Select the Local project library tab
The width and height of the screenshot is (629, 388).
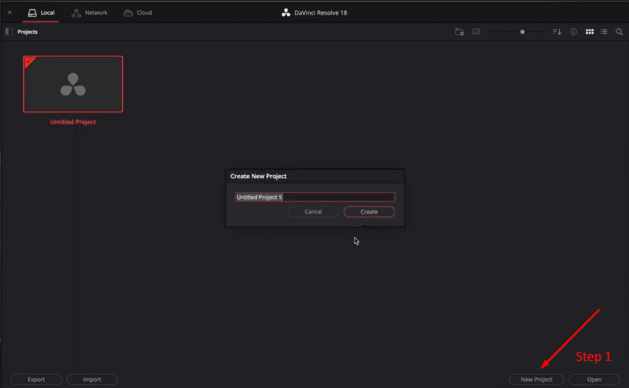click(41, 13)
